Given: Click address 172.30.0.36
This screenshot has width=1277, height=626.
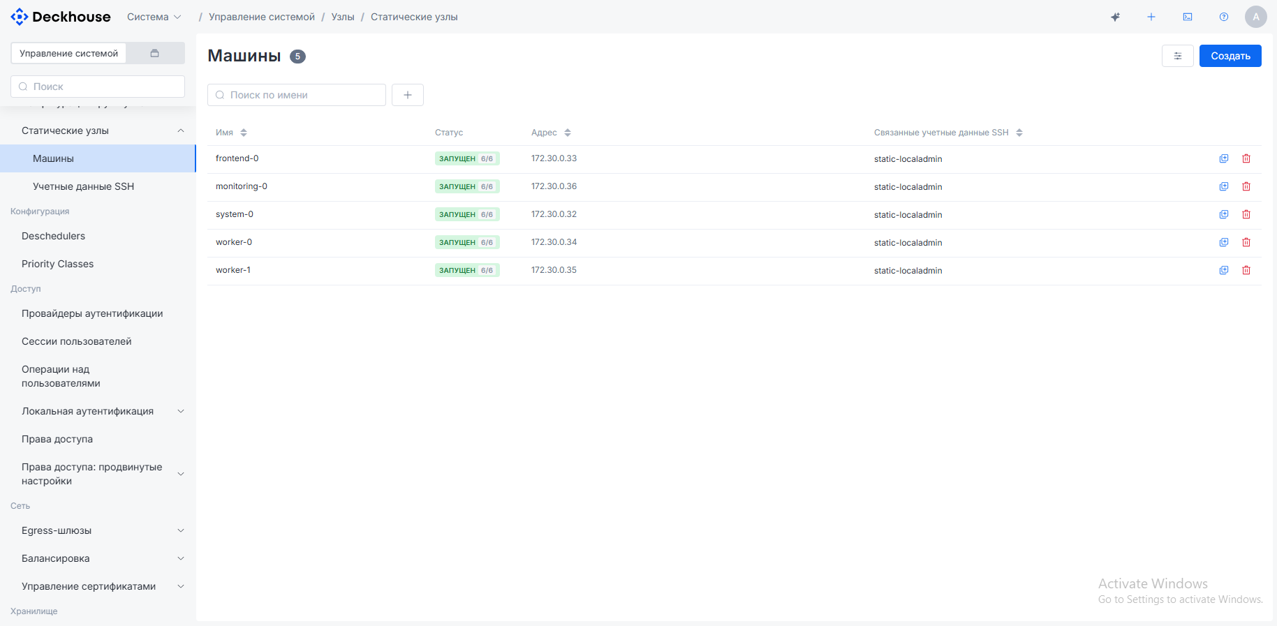Looking at the screenshot, I should pos(554,186).
